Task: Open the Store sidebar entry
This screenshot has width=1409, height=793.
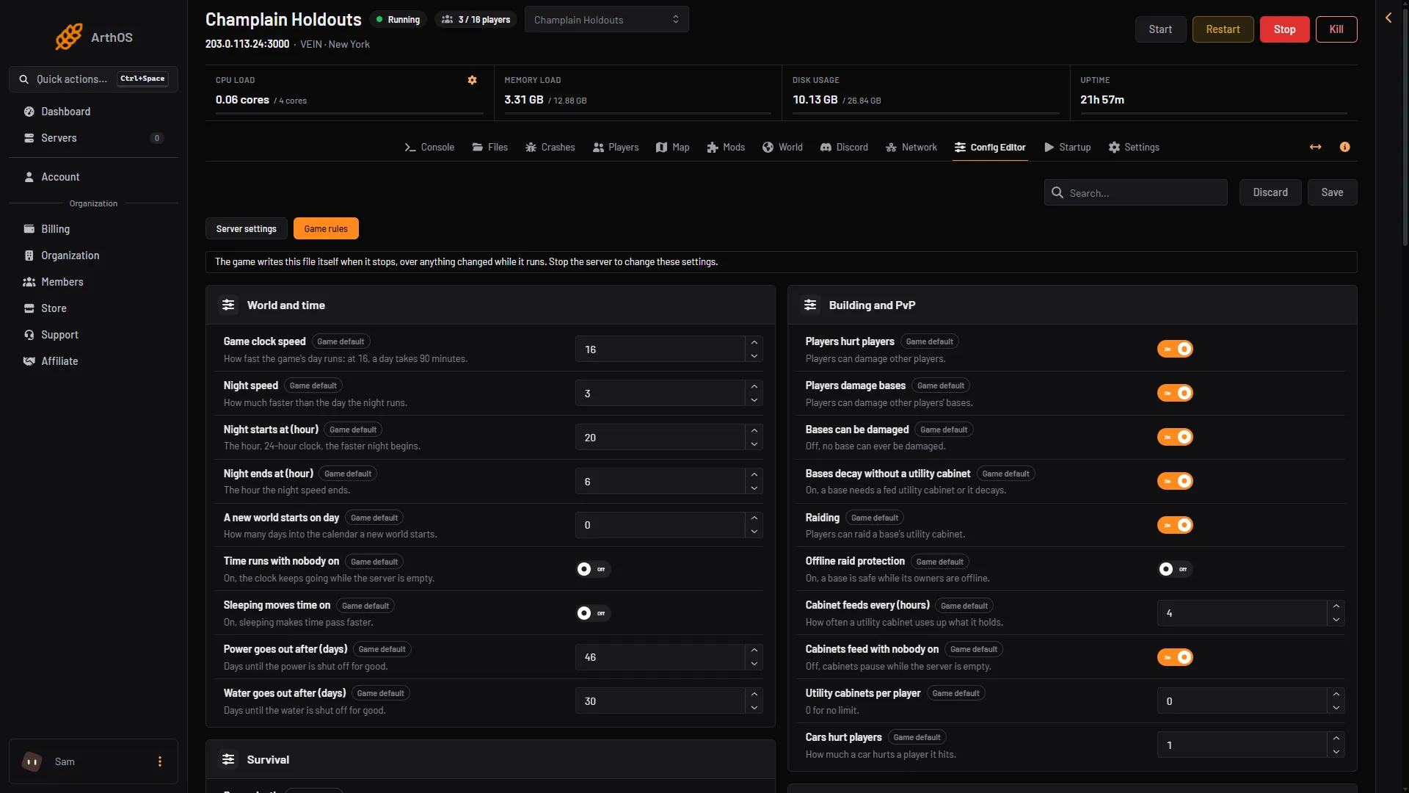Action: (93, 308)
